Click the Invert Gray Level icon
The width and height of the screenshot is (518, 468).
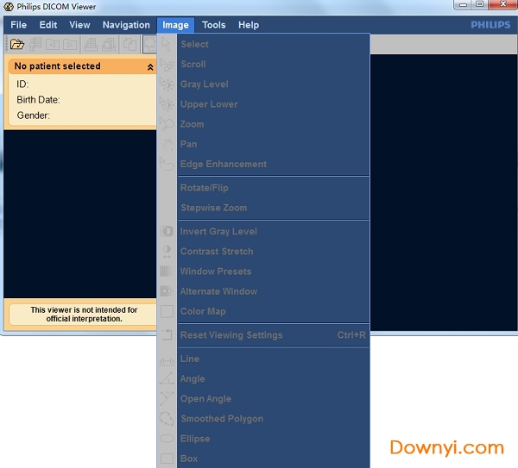pyautogui.click(x=167, y=231)
